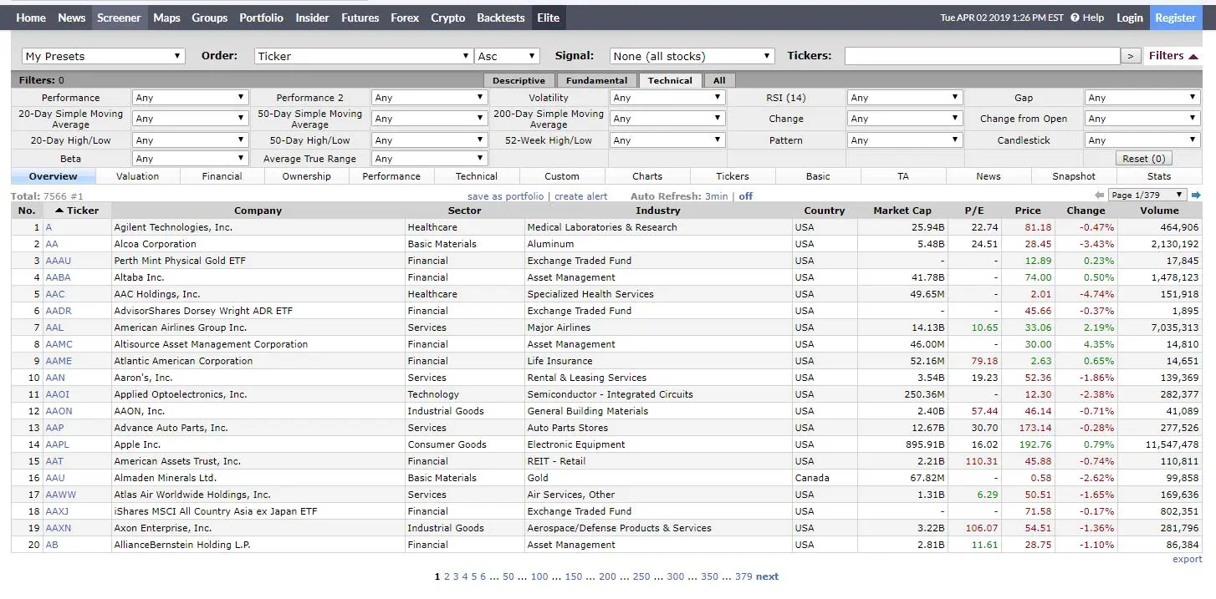Switch to All filters tab
This screenshot has height=599, width=1216.
(x=719, y=80)
